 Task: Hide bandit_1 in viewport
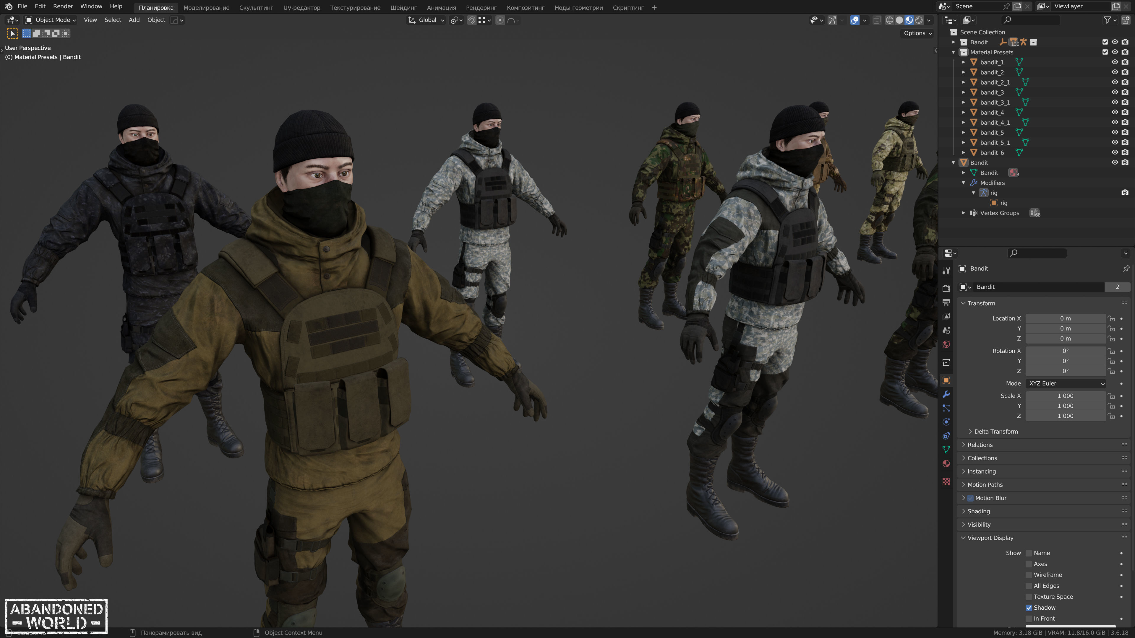[1115, 62]
